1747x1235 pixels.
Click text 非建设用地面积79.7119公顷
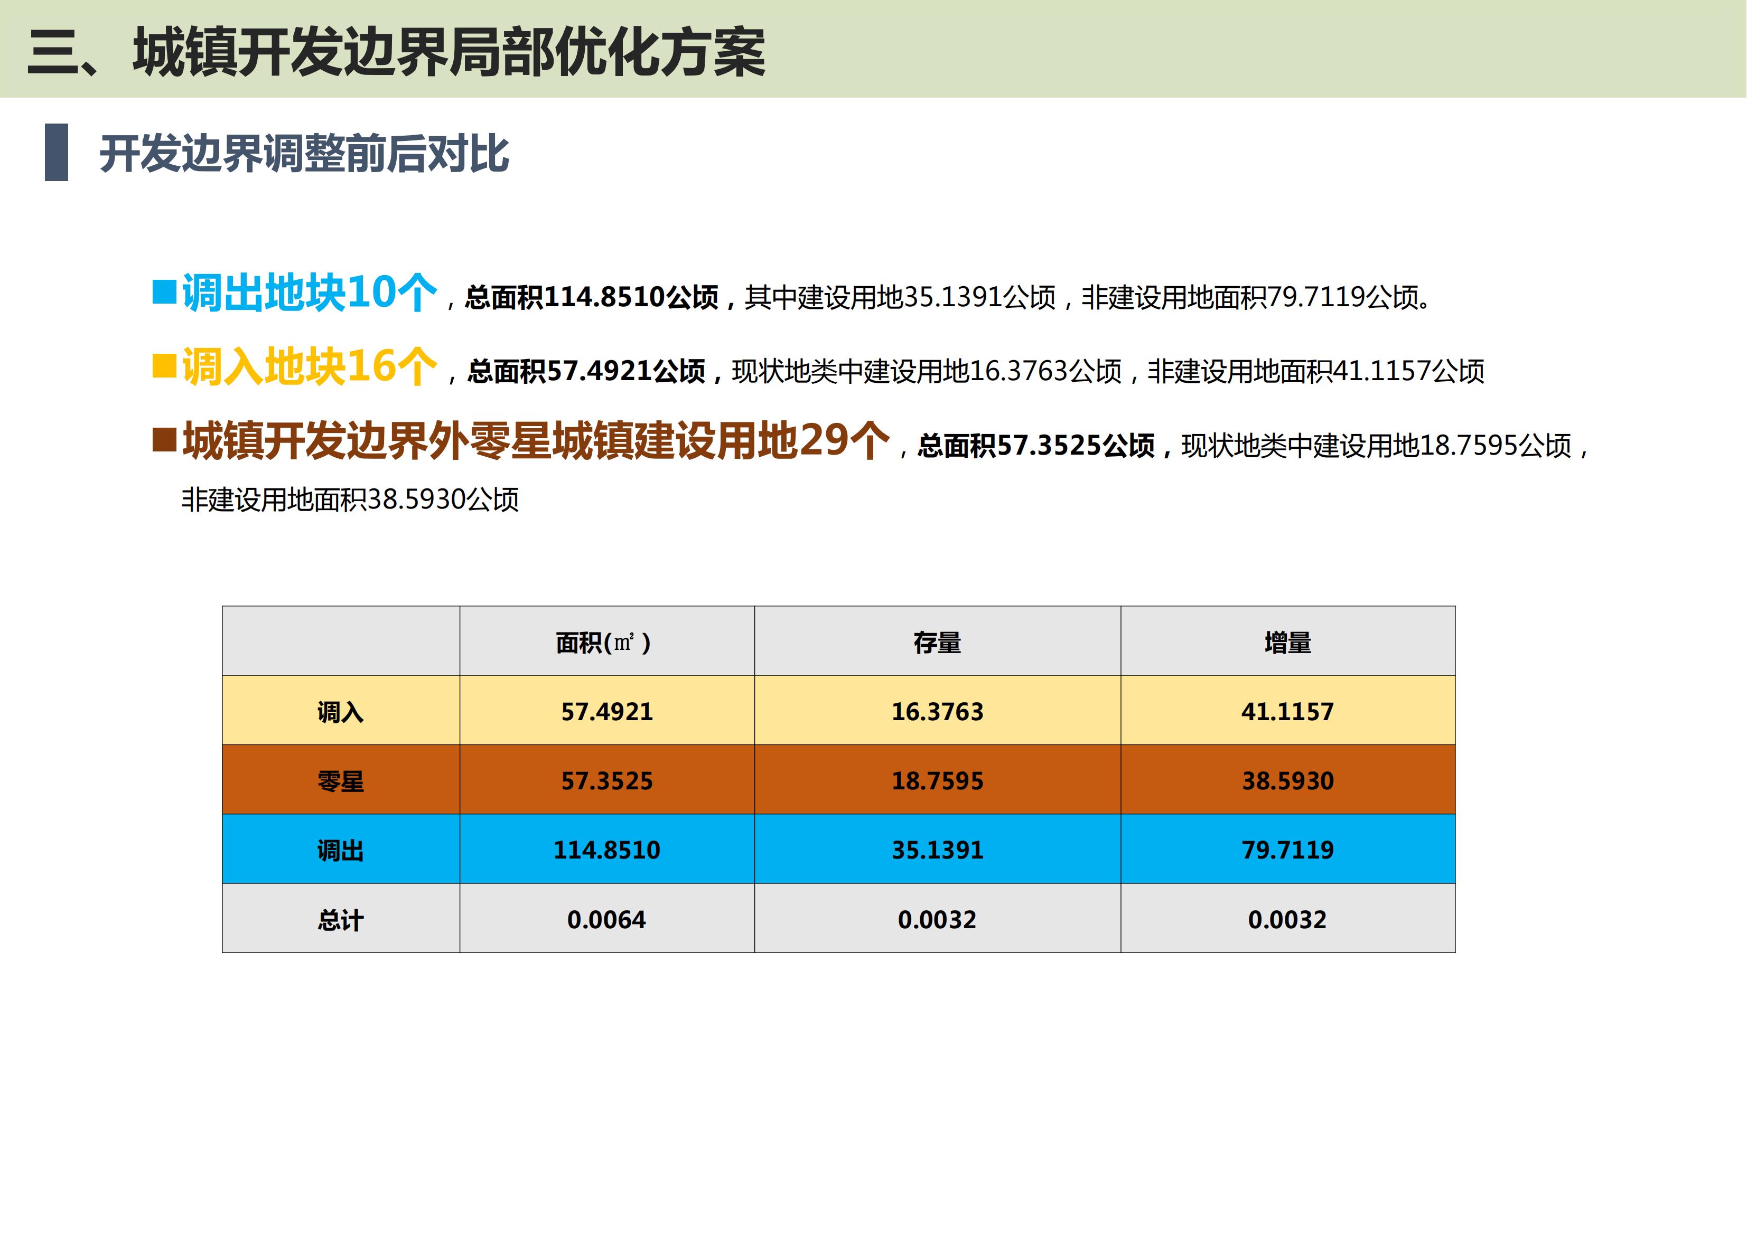[x=1250, y=297]
